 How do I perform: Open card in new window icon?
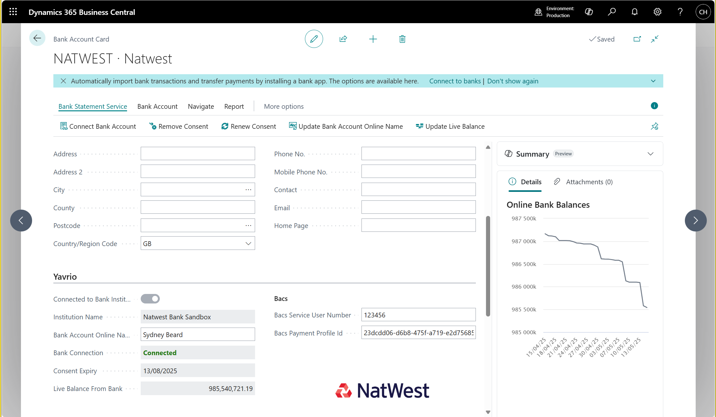click(637, 39)
